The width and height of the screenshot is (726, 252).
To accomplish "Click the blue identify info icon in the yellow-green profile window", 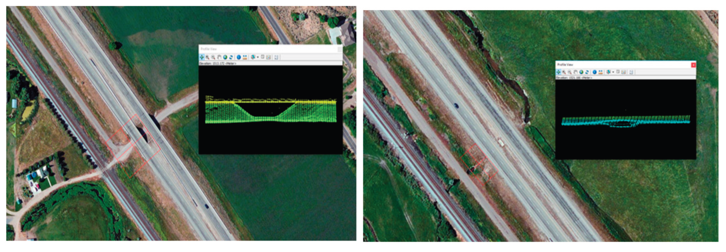I will point(239,57).
